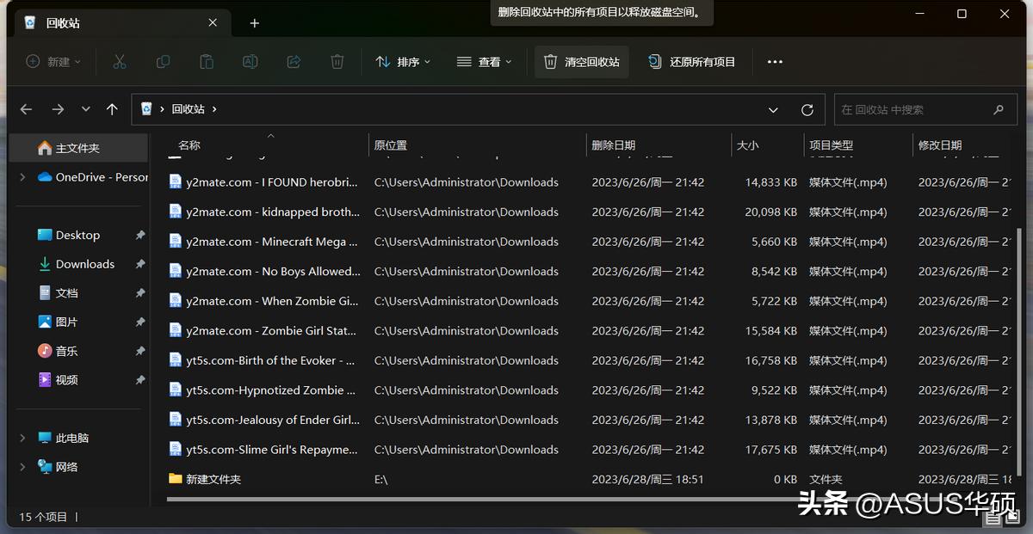Open the 排序 sort dropdown

tap(403, 62)
